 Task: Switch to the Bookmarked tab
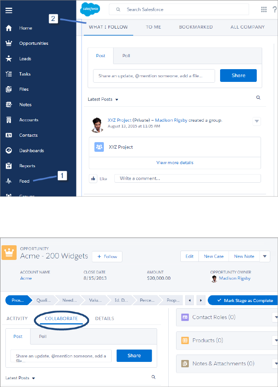click(196, 27)
